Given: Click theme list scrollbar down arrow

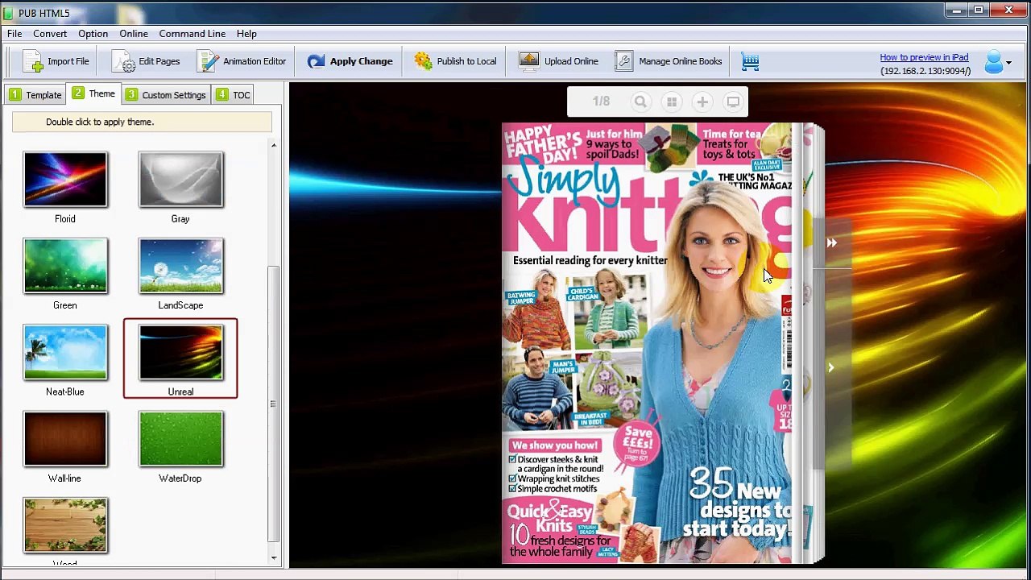Looking at the screenshot, I should [x=274, y=557].
